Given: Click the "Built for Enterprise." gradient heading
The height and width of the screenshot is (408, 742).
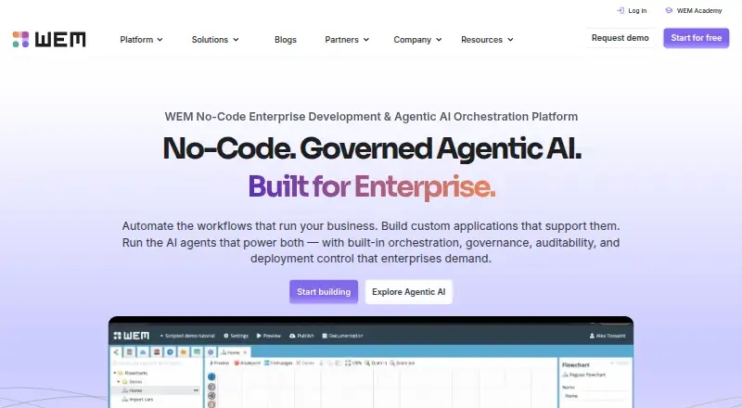Looking at the screenshot, I should 372,186.
